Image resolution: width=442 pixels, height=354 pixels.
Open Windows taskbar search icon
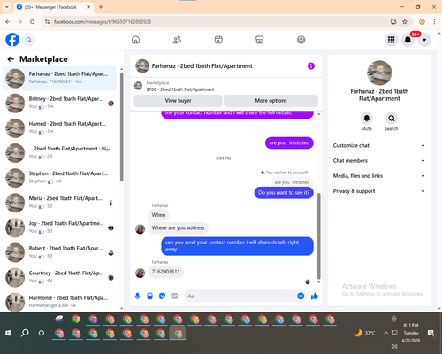pos(25,333)
